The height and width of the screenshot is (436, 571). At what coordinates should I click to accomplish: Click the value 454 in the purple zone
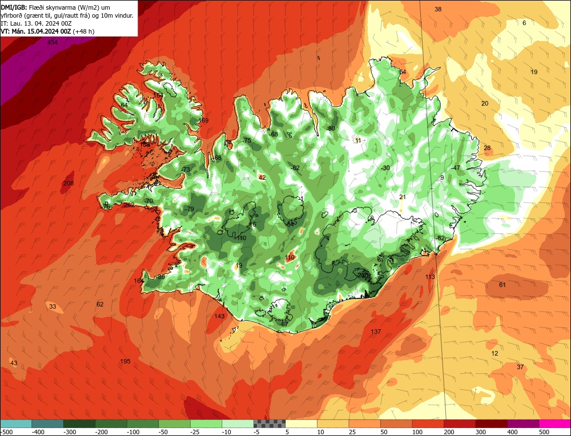pos(53,43)
